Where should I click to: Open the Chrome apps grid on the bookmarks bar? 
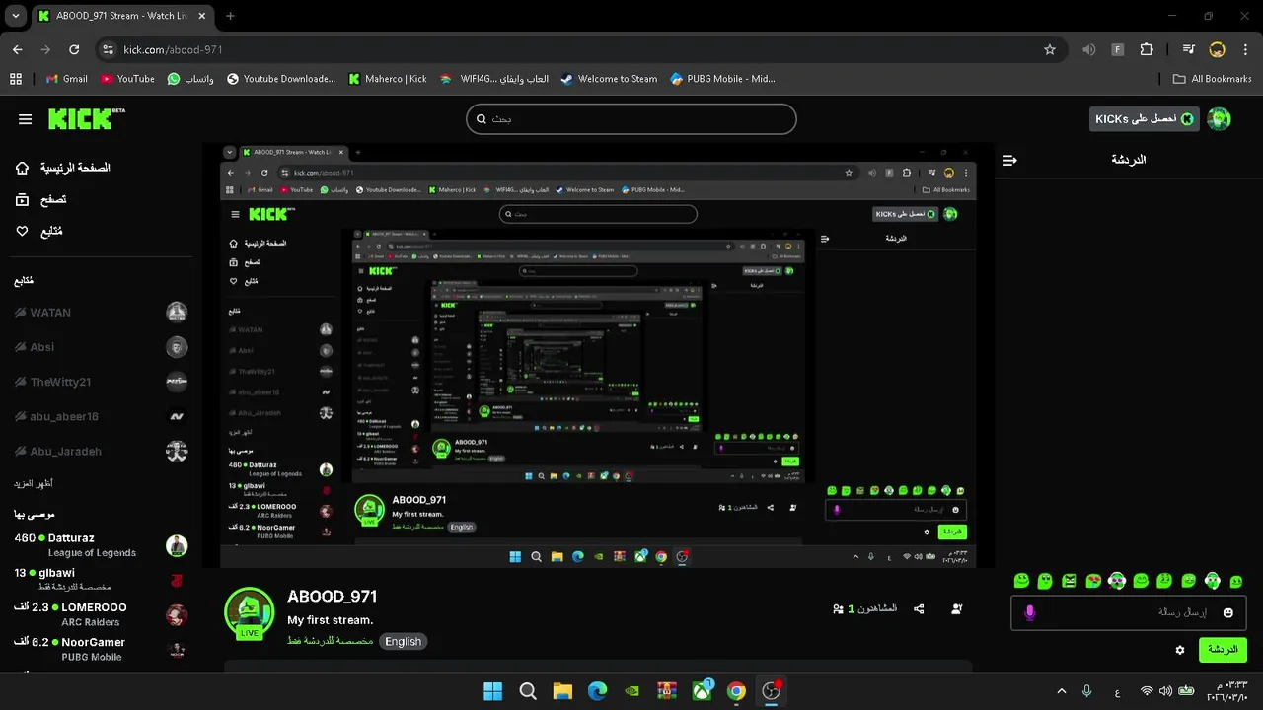16,79
